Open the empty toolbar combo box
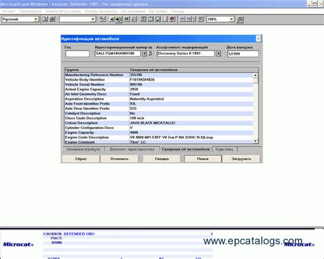This screenshot has height=259, width=324. tap(93, 19)
